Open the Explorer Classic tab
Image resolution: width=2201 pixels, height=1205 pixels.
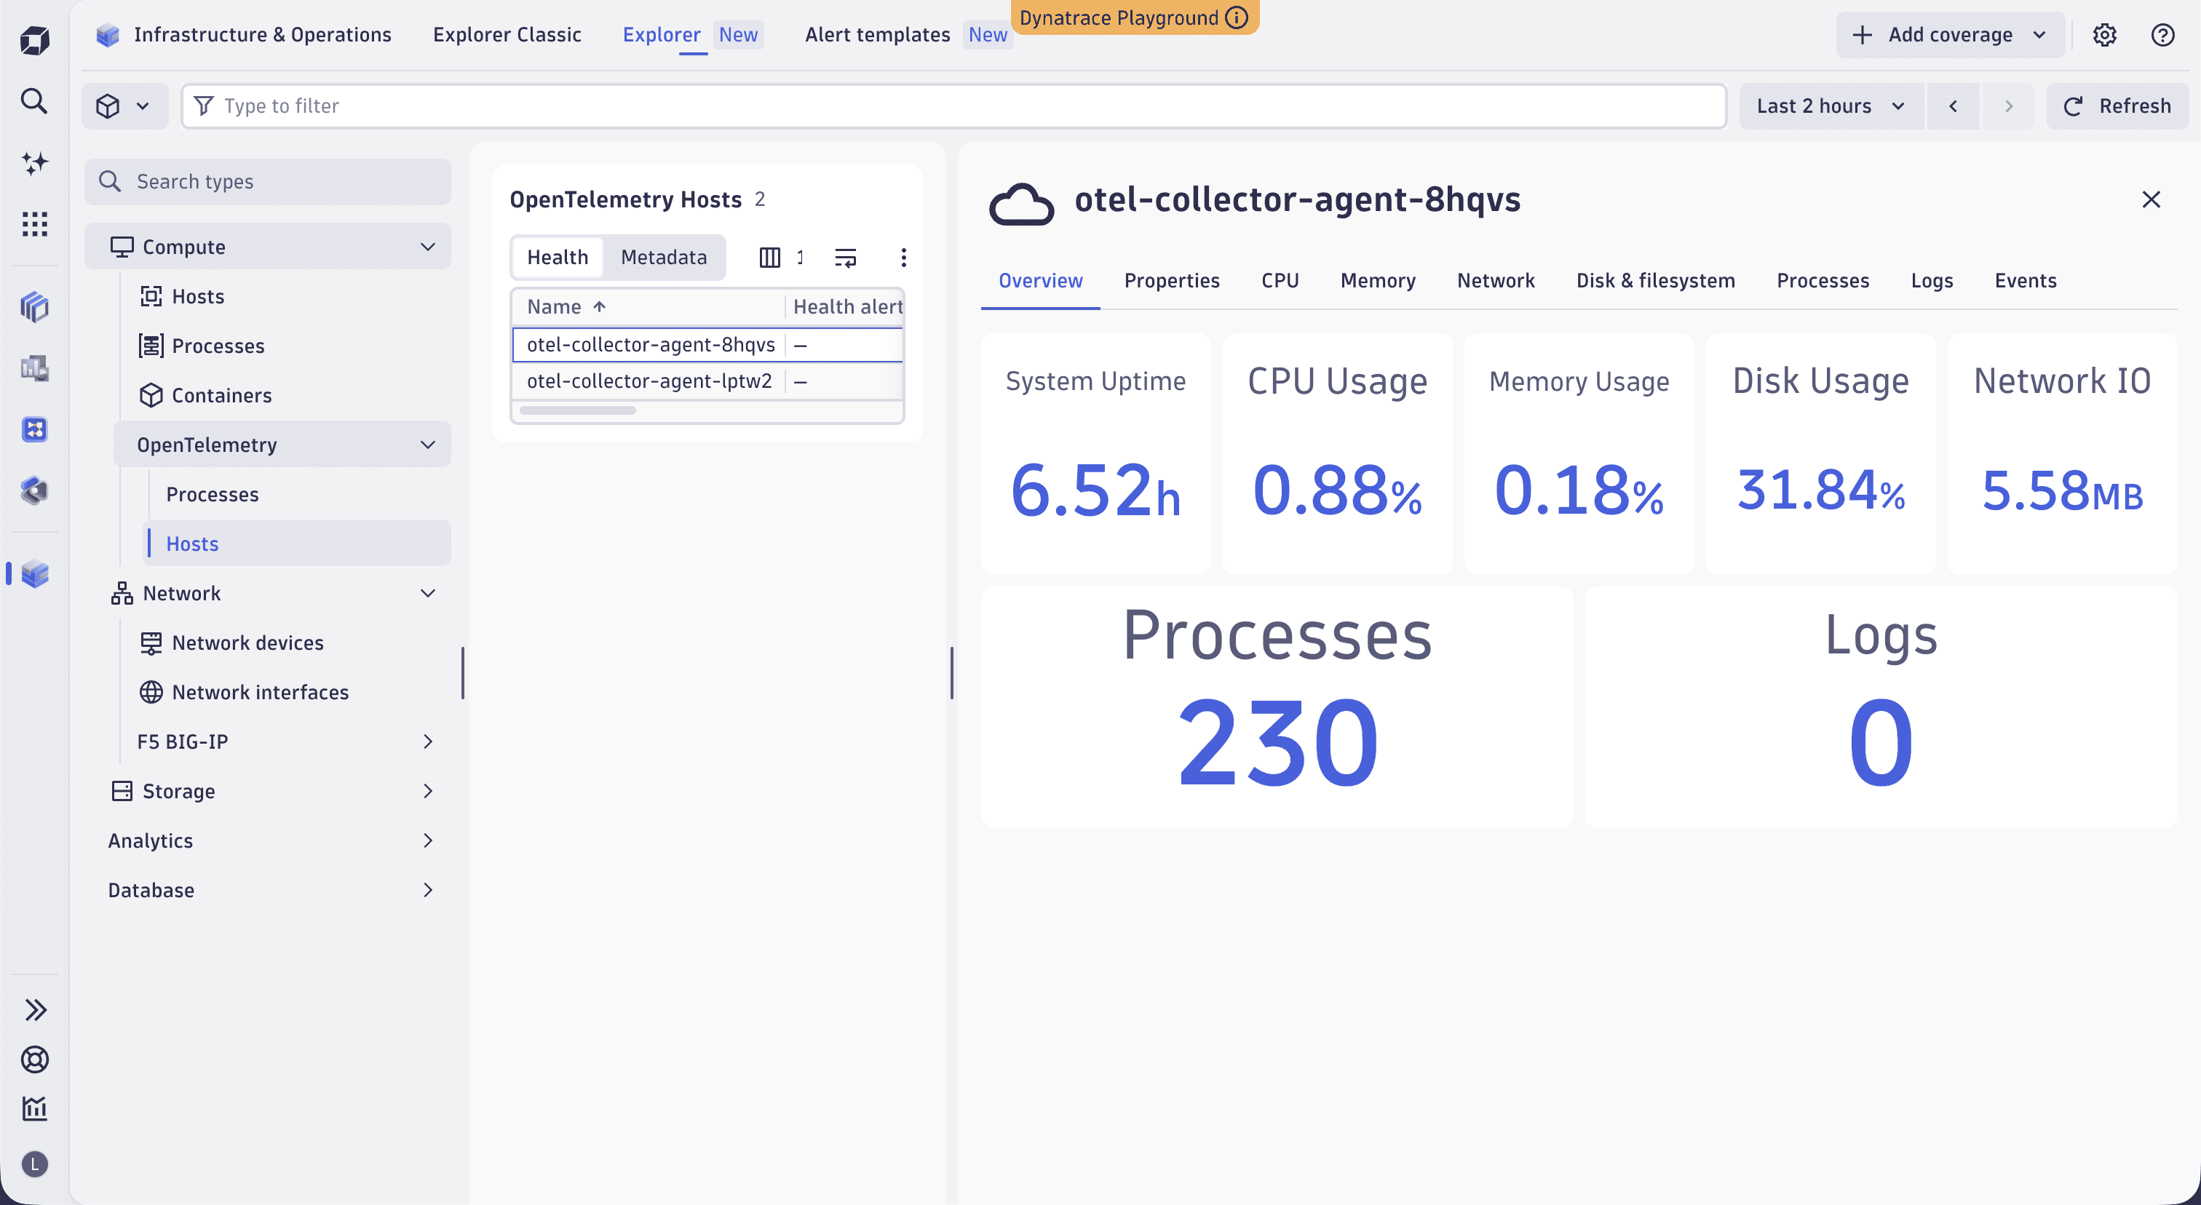507,35
